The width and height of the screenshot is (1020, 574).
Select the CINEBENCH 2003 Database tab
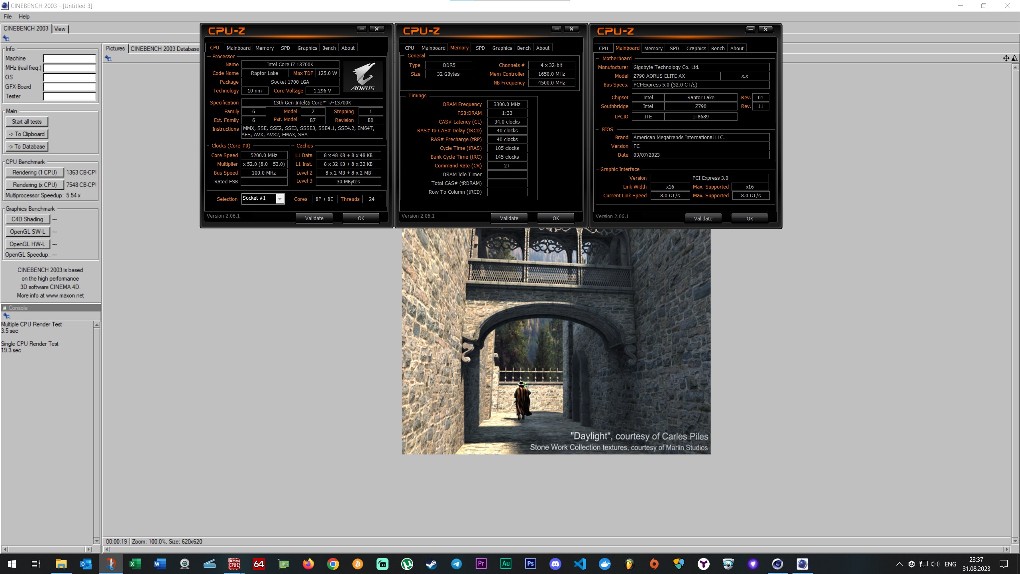[165, 49]
